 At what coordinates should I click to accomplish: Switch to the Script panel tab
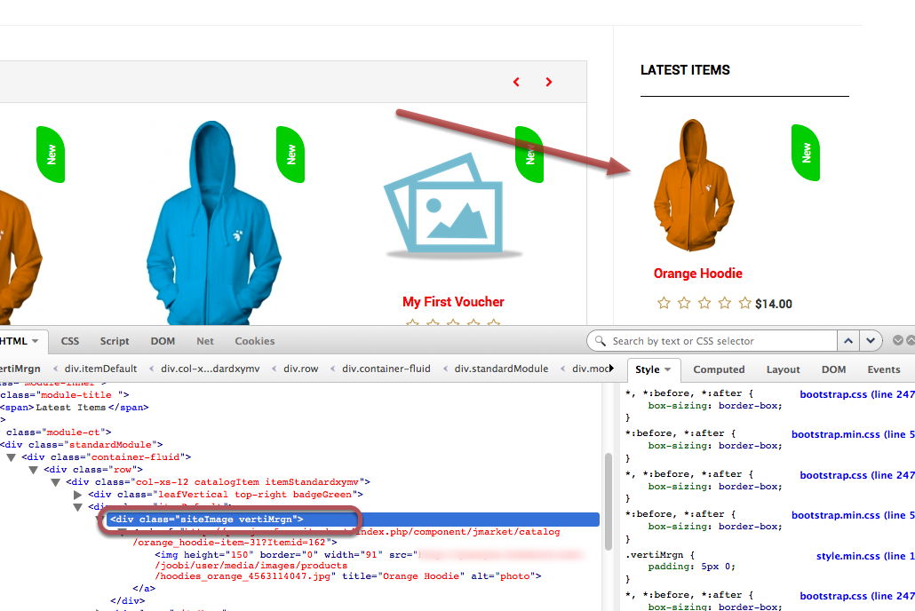click(115, 341)
